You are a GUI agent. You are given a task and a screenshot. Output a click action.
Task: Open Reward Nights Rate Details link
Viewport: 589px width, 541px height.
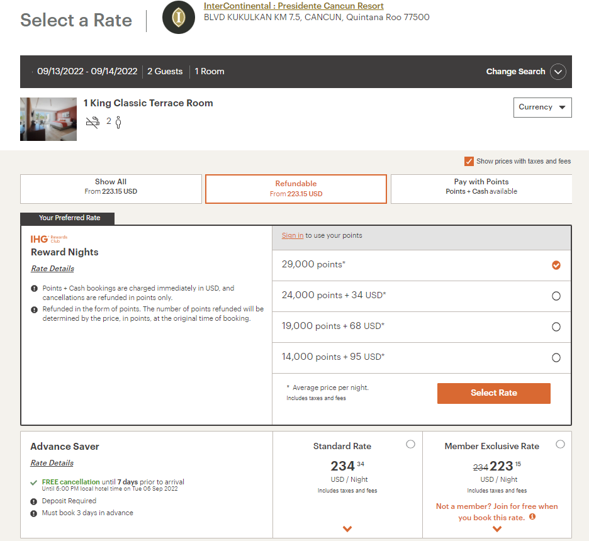coord(52,269)
